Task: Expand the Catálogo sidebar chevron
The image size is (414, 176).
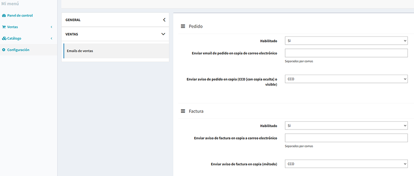Action: [52, 38]
